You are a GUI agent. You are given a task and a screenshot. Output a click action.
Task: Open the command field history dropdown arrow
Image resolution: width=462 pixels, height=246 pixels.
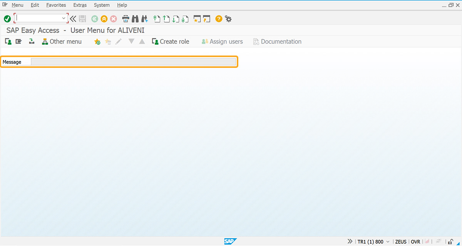[x=64, y=18]
